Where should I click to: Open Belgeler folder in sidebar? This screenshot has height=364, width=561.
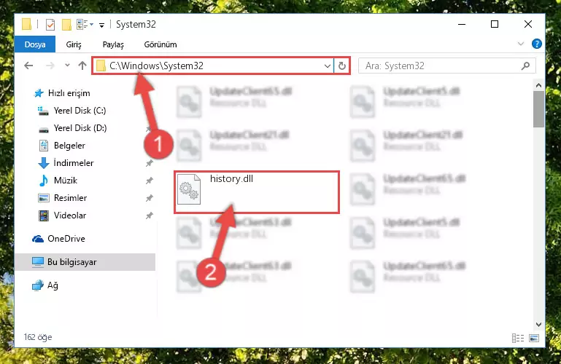tap(61, 146)
